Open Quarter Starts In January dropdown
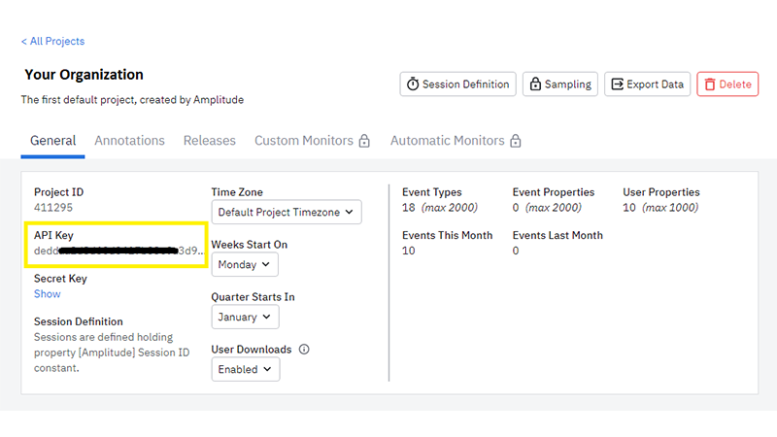 (x=245, y=317)
